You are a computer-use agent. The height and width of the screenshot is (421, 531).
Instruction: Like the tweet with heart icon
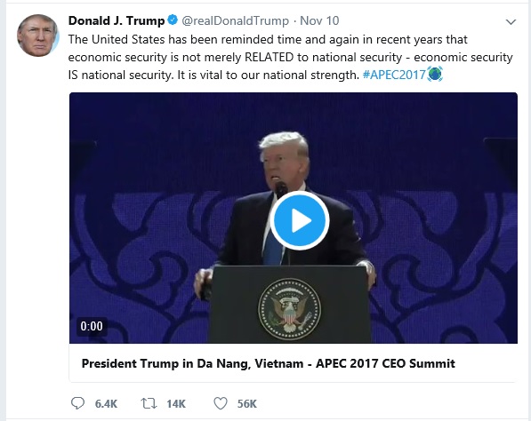pos(221,403)
